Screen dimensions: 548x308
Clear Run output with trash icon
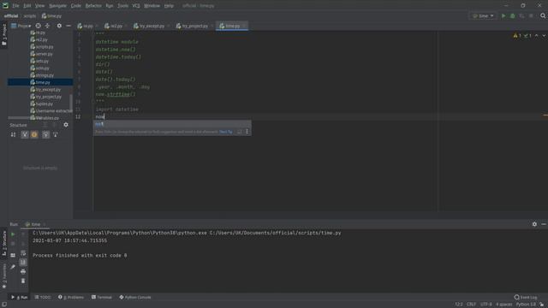pos(23,281)
